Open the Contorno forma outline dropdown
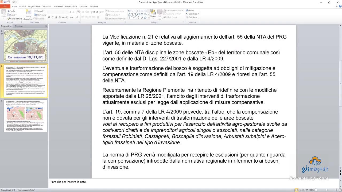The width and height of the screenshot is (342, 192). (x=172, y=14)
